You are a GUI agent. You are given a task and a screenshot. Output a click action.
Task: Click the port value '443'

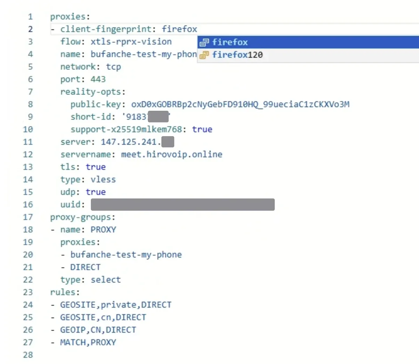(x=98, y=79)
